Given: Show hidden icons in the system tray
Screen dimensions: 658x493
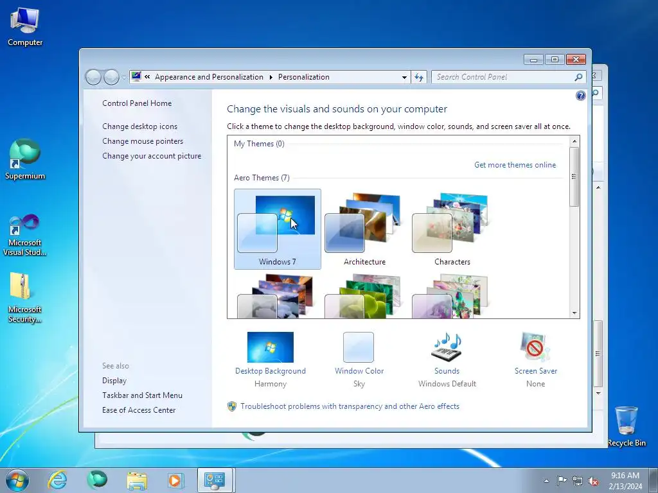Looking at the screenshot, I should (x=546, y=481).
